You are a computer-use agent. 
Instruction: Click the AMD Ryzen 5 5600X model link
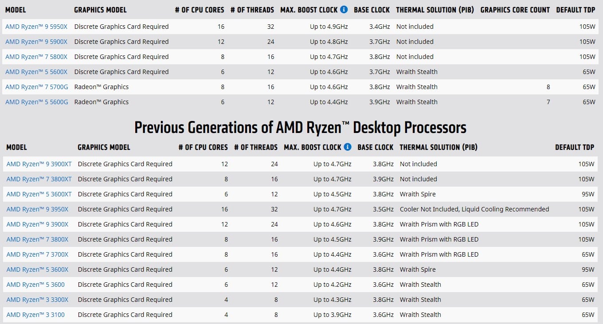point(36,72)
